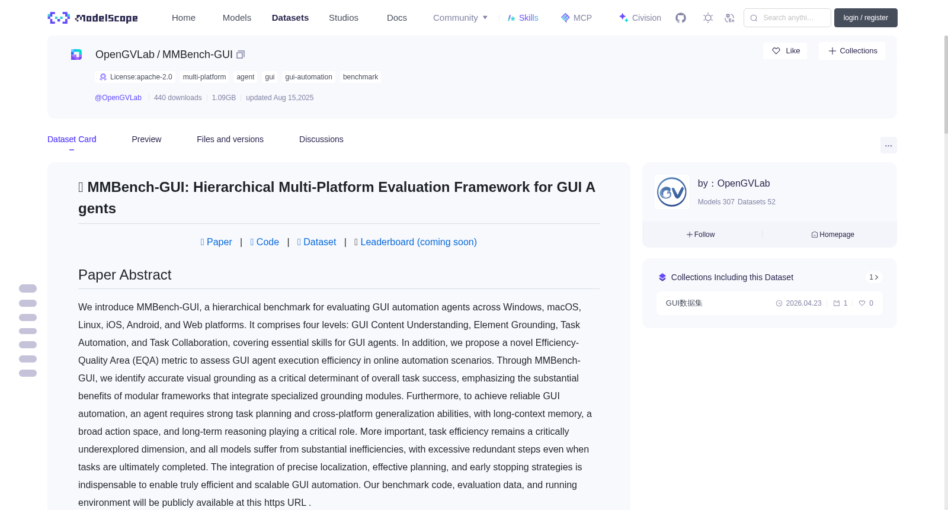Viewport: 948px width, 510px height.
Task: Filter by the multi-platform tag
Action: [x=204, y=77]
